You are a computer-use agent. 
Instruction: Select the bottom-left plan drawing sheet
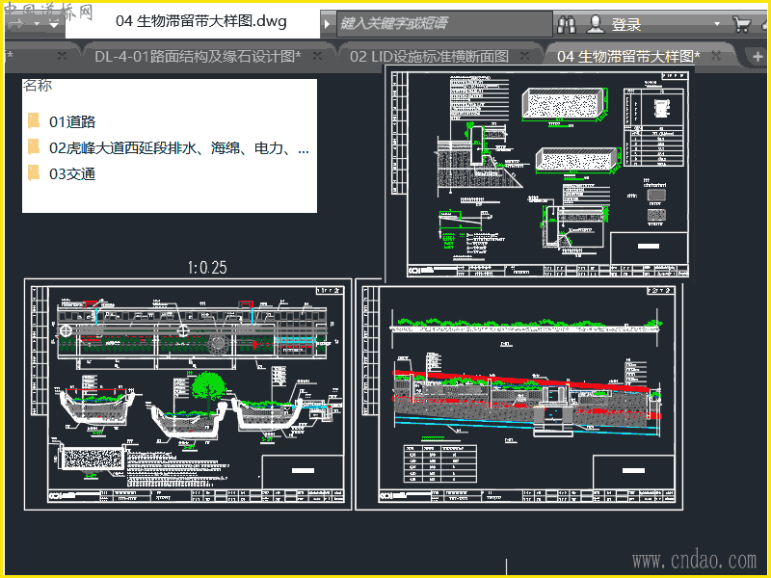188,394
